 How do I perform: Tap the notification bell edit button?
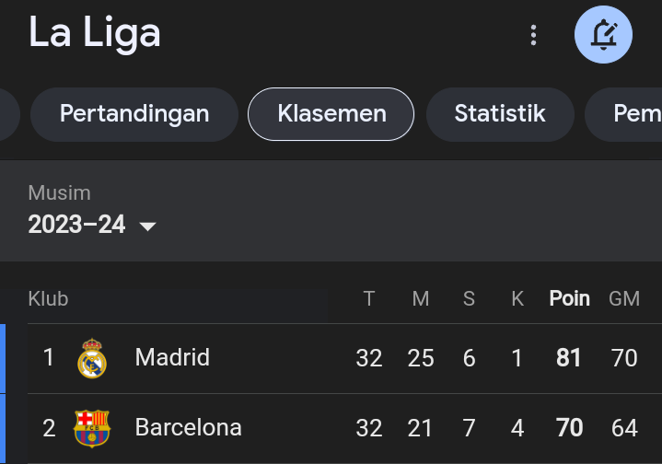point(603,35)
